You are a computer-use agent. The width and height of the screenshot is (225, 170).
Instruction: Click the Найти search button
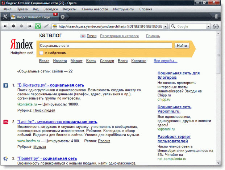tap(182, 46)
